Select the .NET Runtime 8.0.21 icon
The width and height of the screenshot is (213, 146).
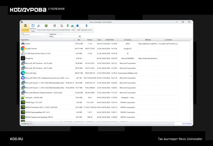[x=23, y=68]
